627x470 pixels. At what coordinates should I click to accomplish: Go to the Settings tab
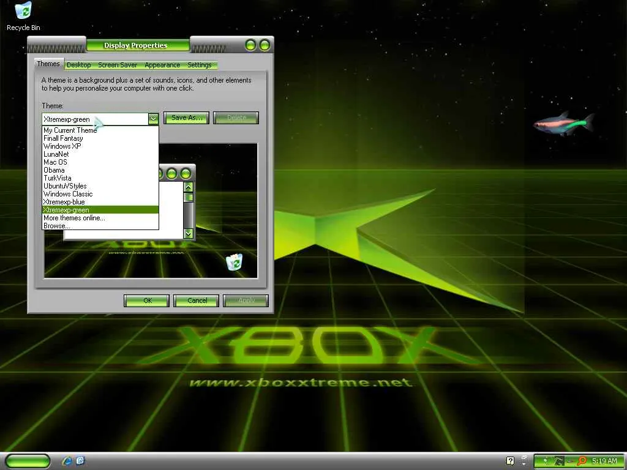pyautogui.click(x=200, y=65)
